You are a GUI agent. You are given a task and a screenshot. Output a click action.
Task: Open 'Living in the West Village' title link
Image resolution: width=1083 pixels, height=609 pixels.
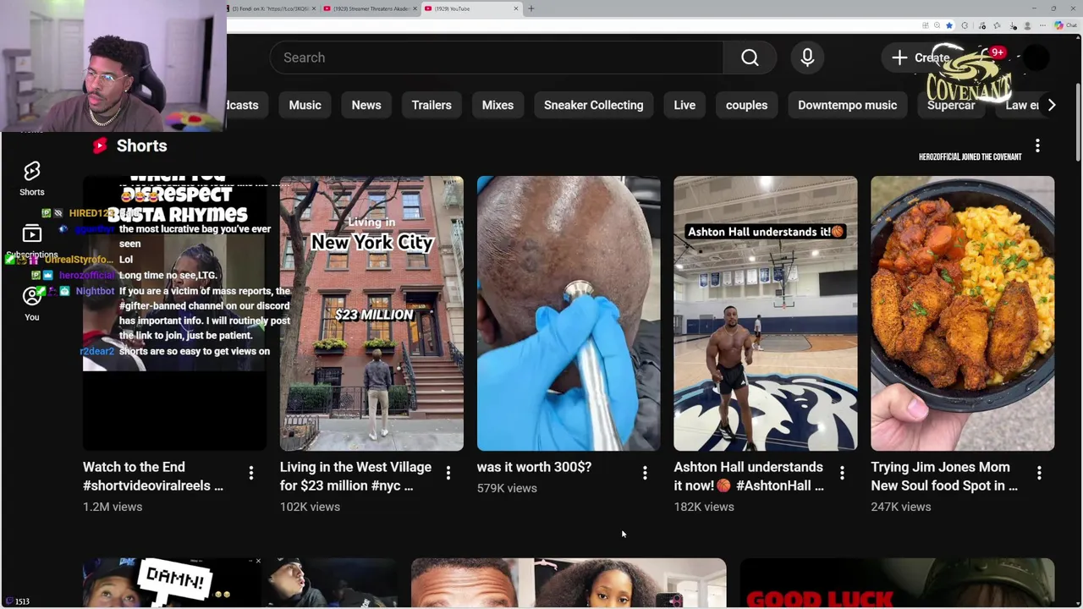355,476
